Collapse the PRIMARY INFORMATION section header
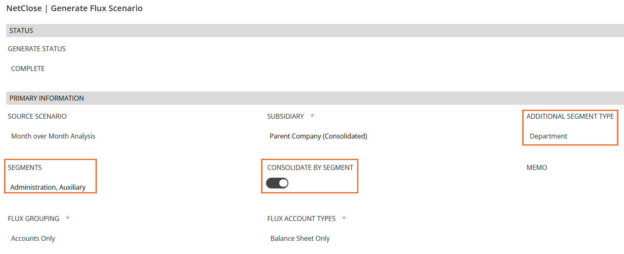 47,98
